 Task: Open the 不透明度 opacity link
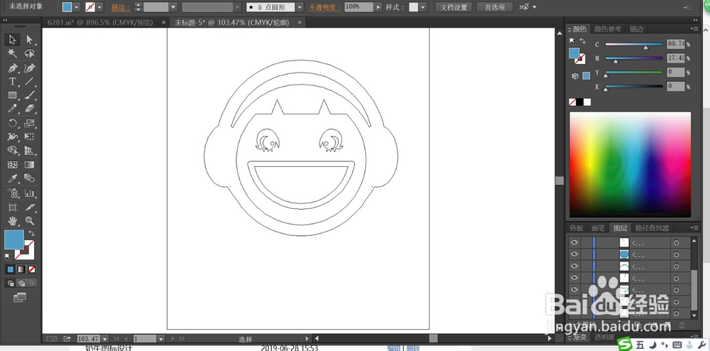[324, 8]
